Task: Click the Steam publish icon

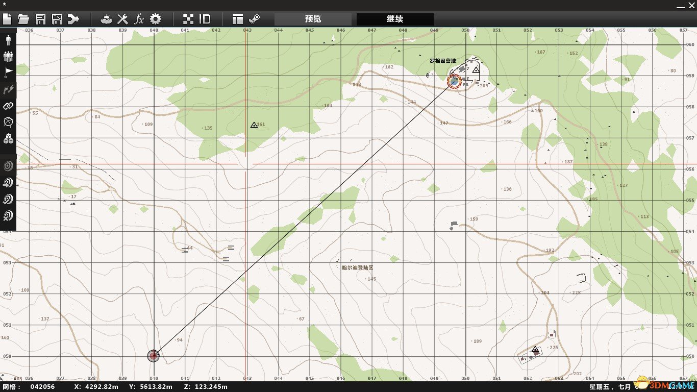Action: [254, 19]
